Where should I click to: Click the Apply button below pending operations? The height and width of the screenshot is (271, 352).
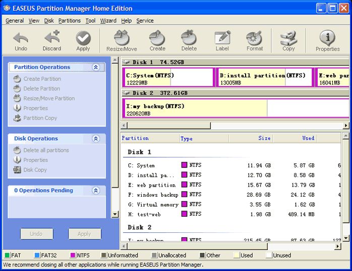(x=85, y=234)
